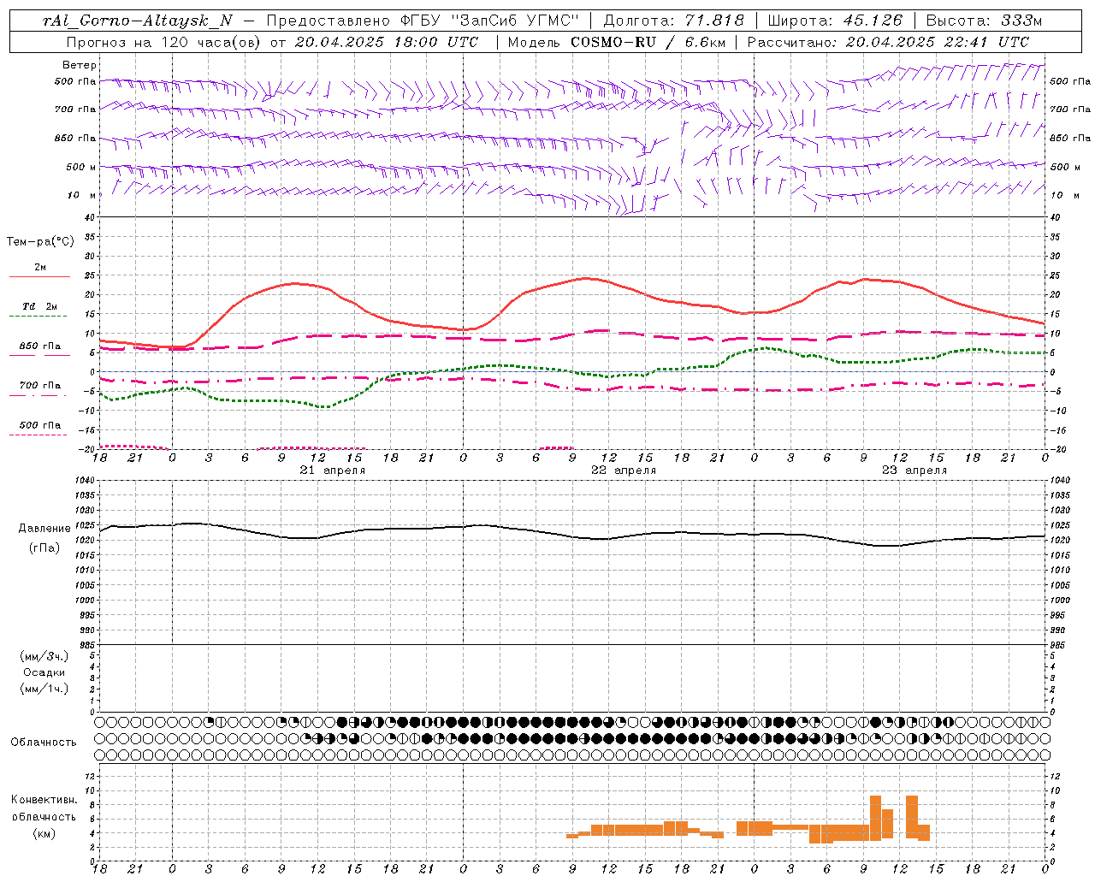Click the Облачность cloud cover label
This screenshot has height=876, width=1095.
tap(43, 742)
